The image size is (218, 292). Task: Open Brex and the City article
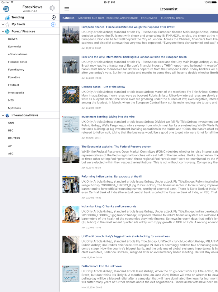click(x=134, y=57)
